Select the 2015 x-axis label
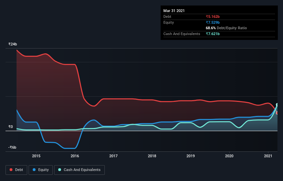The height and width of the screenshot is (181, 283). [36, 156]
